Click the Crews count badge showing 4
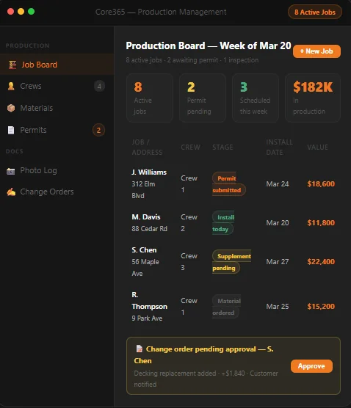 coord(99,86)
